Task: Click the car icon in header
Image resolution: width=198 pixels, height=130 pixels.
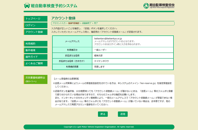Action: tap(27, 6)
